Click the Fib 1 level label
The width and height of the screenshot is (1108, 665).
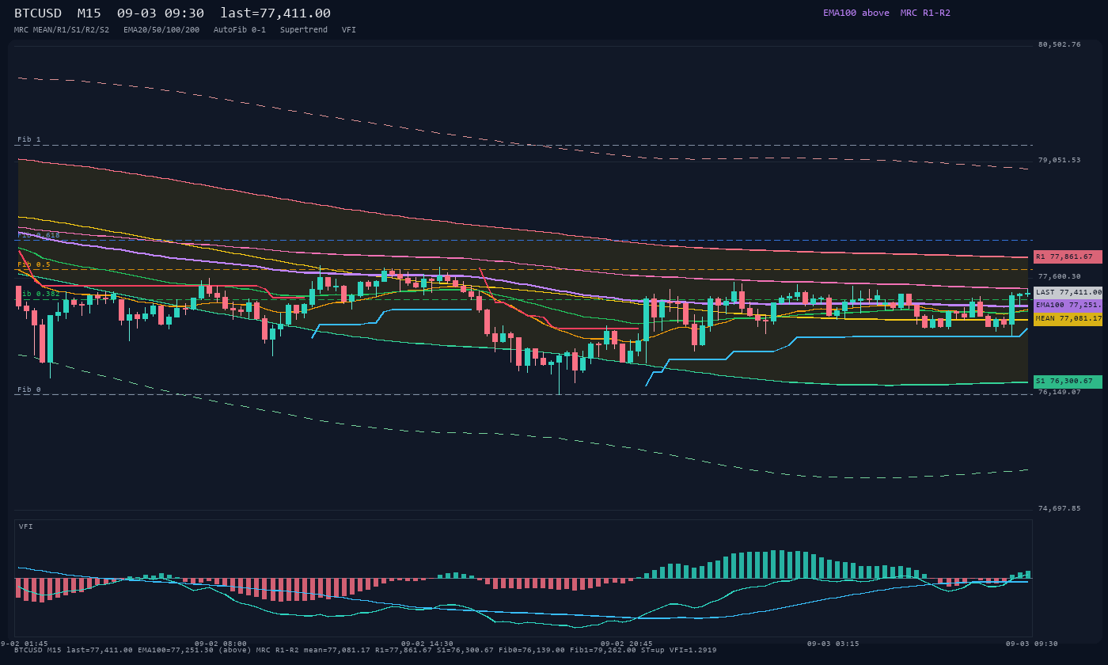[29, 139]
